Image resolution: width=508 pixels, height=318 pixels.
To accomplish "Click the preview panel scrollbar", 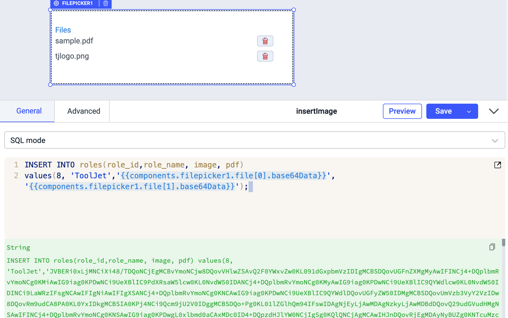I will pos(503,243).
